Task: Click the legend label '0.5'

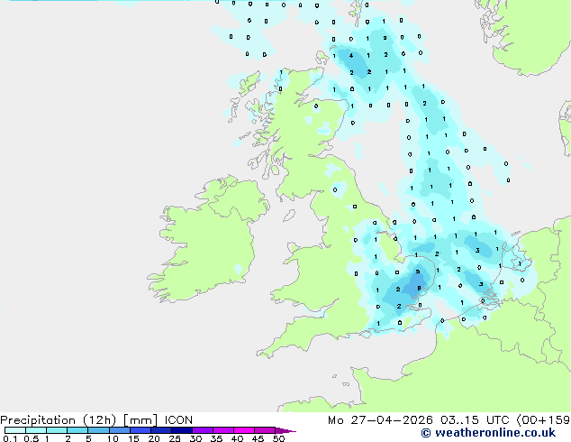Action: coord(32,438)
